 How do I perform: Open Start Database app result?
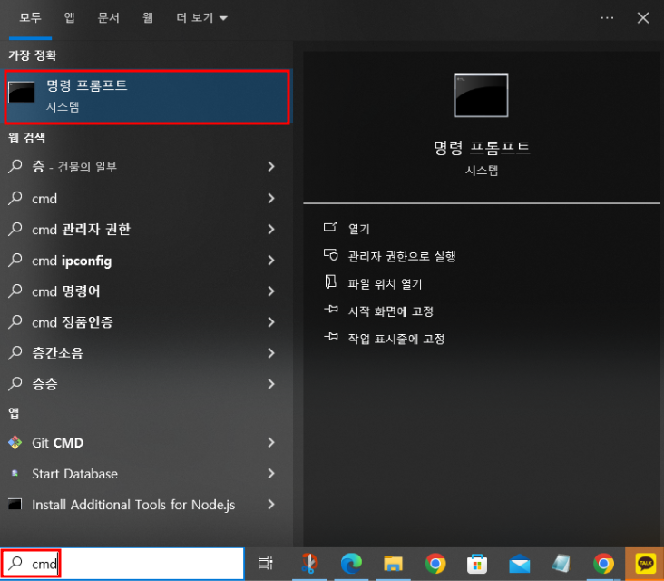[146, 474]
